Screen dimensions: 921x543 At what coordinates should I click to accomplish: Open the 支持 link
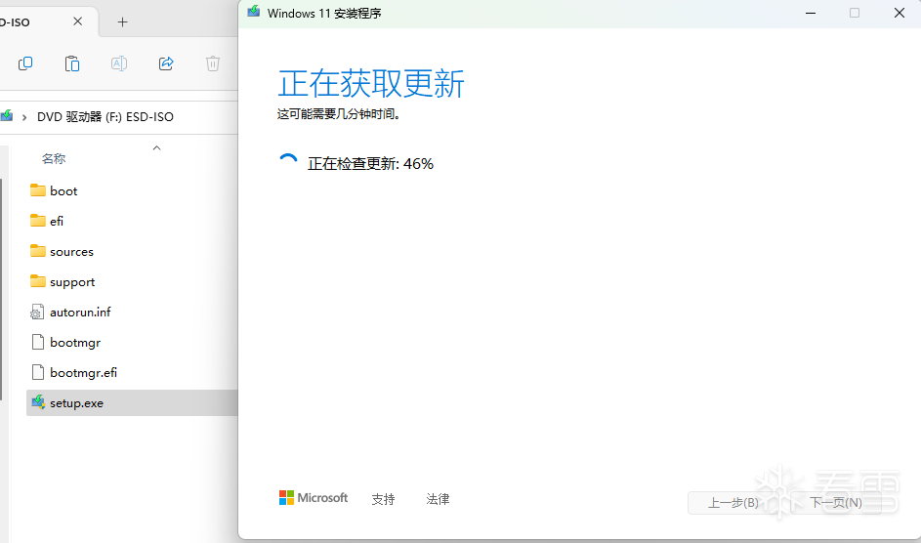click(x=383, y=499)
